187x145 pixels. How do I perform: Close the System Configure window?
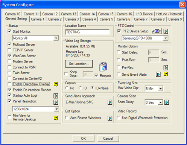(x=182, y=5)
